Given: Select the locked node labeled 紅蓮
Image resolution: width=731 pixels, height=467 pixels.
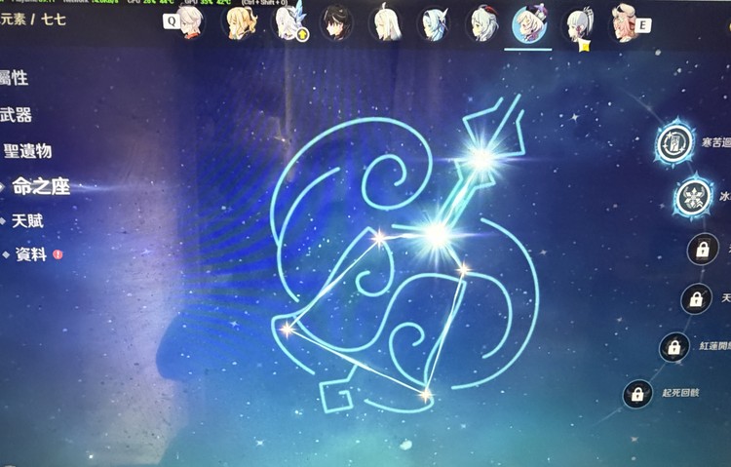Looking at the screenshot, I should [x=674, y=347].
